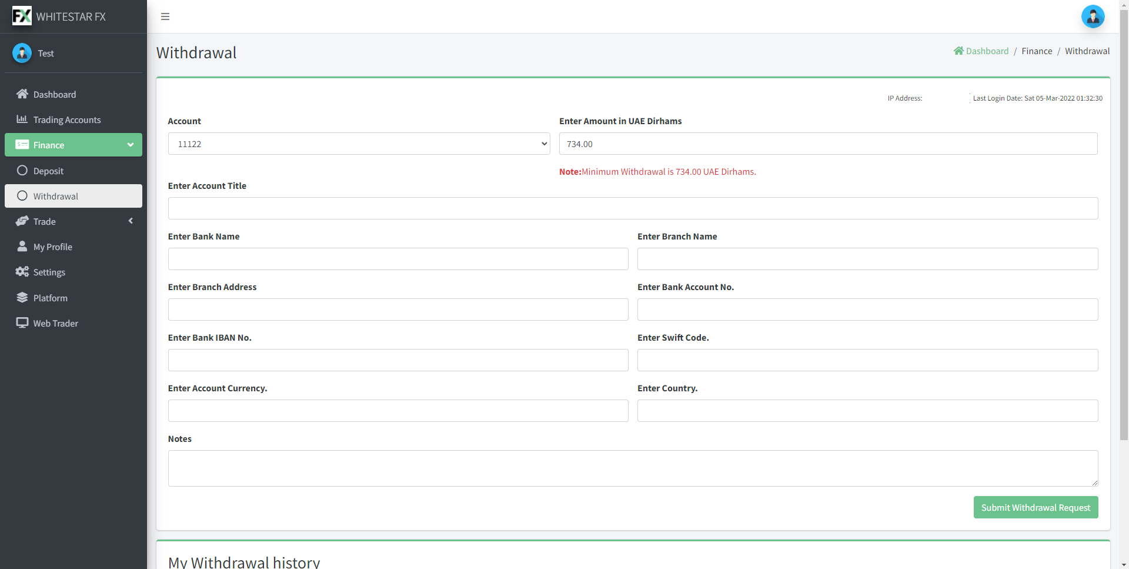Open the user avatar menu at top right

coord(1093,16)
